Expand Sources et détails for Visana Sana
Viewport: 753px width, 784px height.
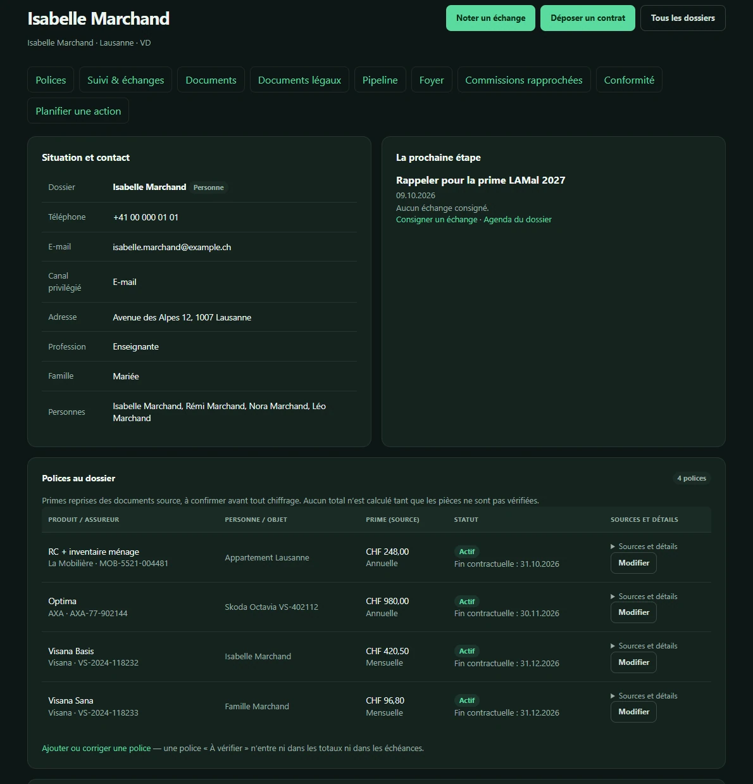(x=644, y=696)
